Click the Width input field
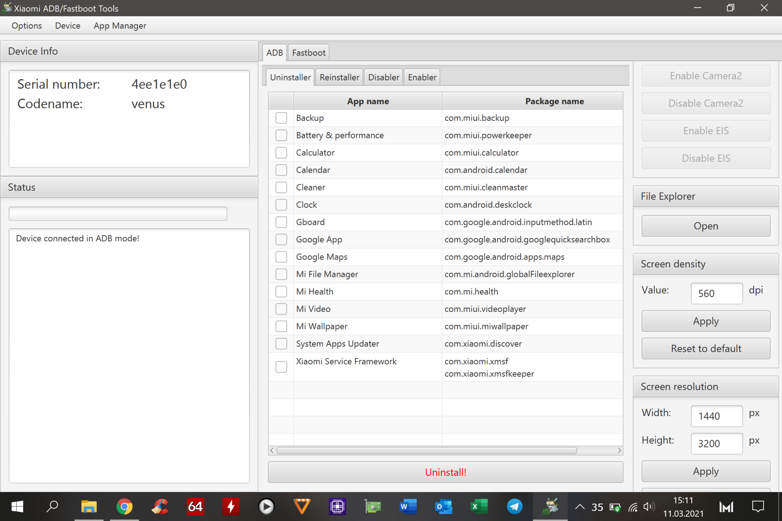 pyautogui.click(x=716, y=416)
